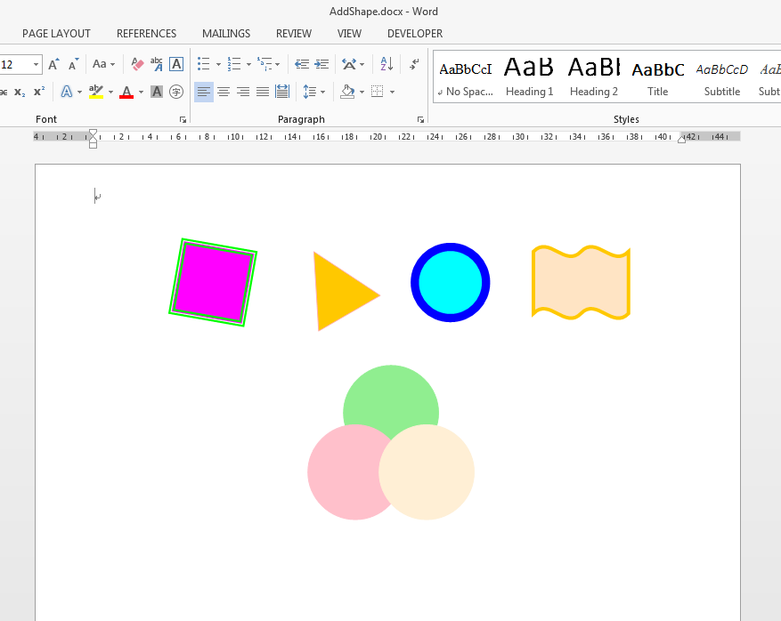Open the VIEW tab
The image size is (781, 621).
[x=349, y=34]
